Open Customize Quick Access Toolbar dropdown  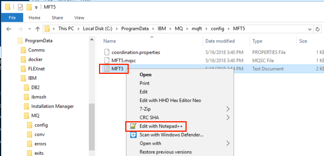point(36,7)
